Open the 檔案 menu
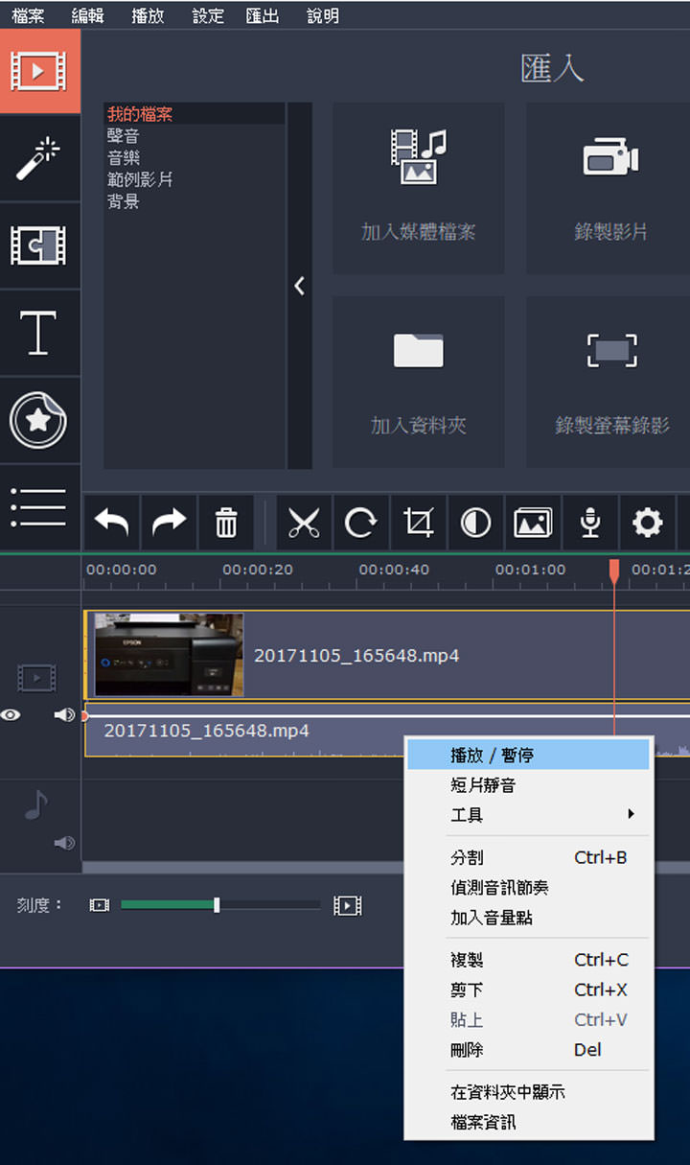 click(x=29, y=15)
